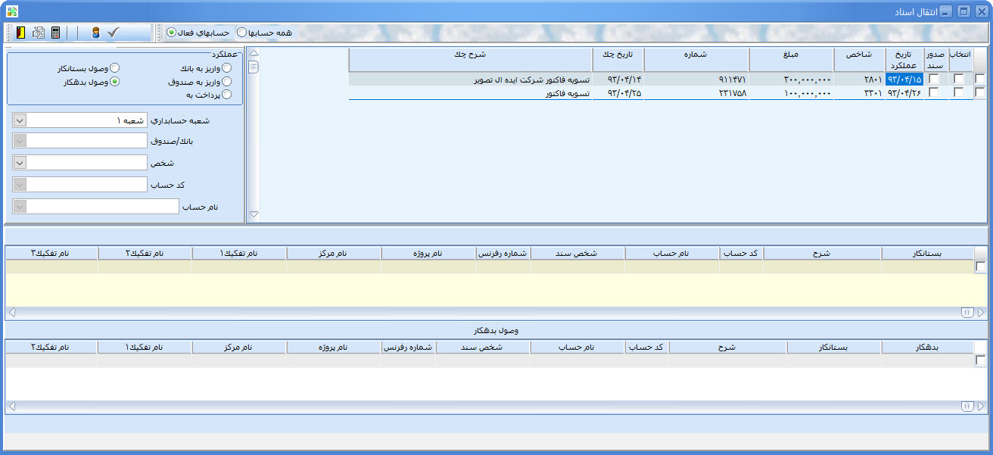Click the exit door icon in toolbar

click(20, 33)
